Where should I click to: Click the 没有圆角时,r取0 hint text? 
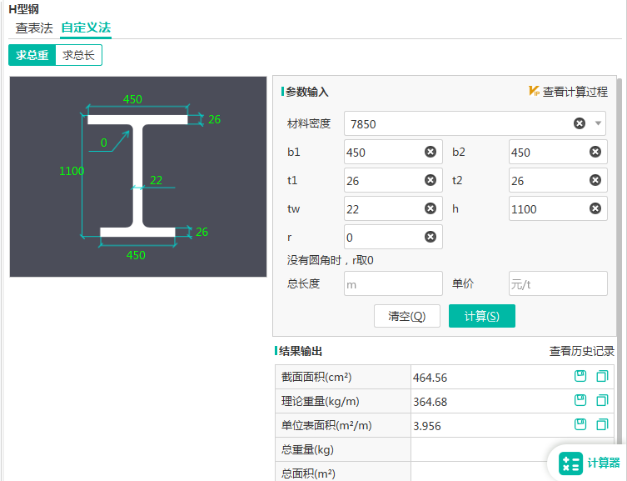click(331, 261)
